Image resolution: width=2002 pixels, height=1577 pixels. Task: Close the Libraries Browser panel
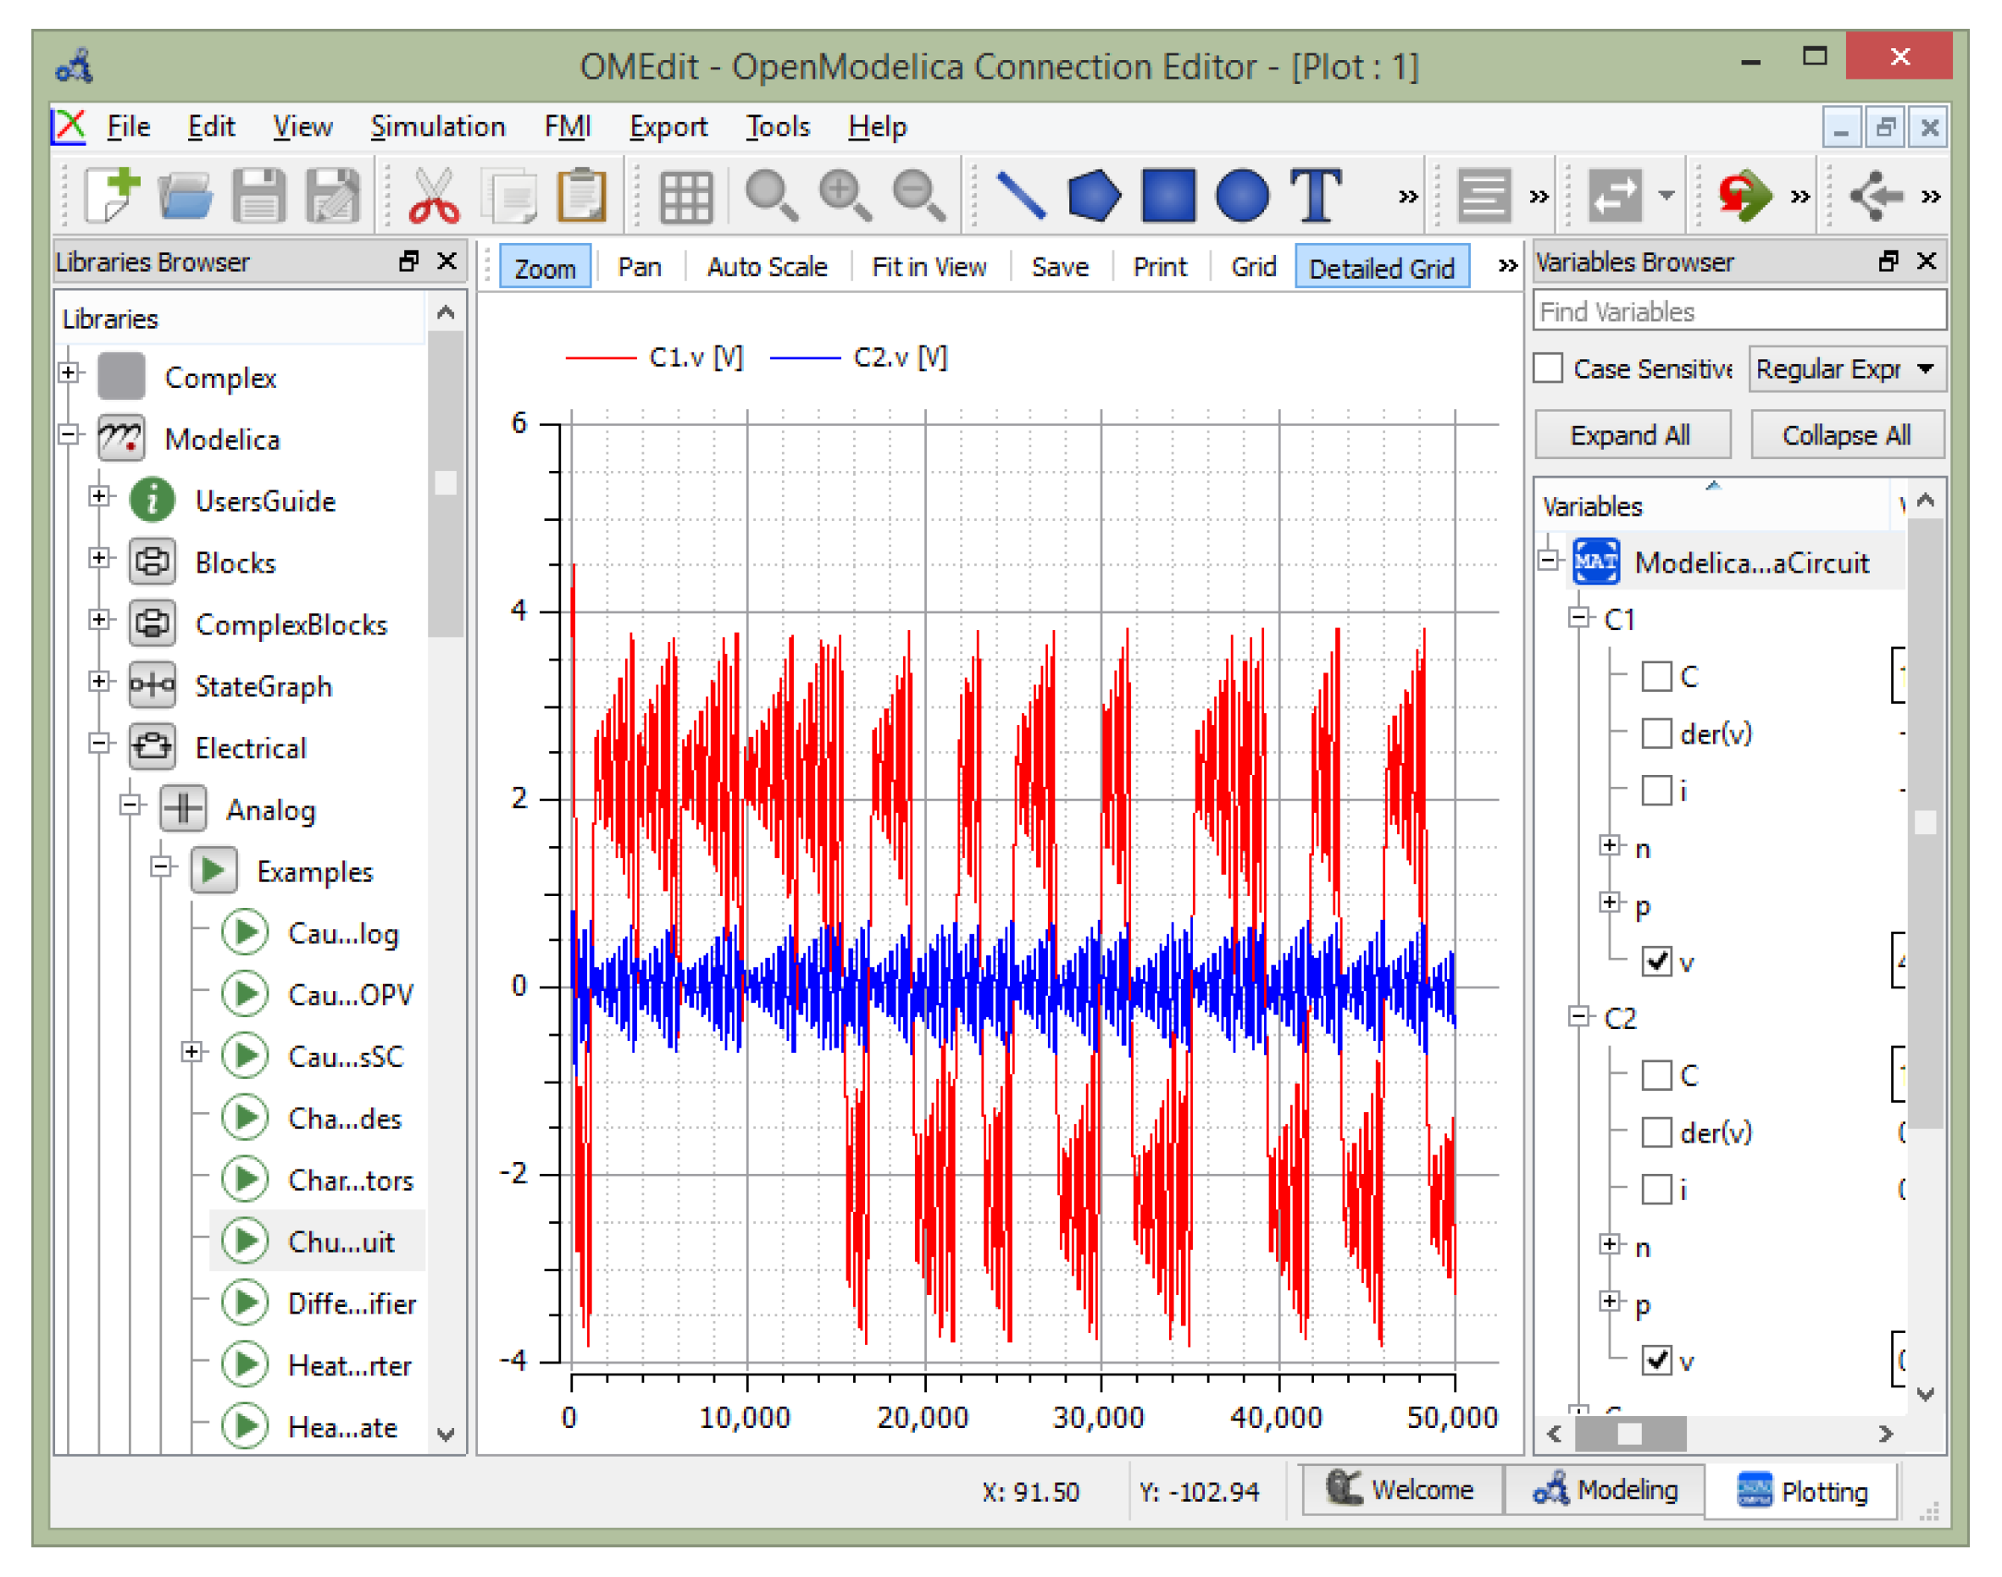click(447, 262)
